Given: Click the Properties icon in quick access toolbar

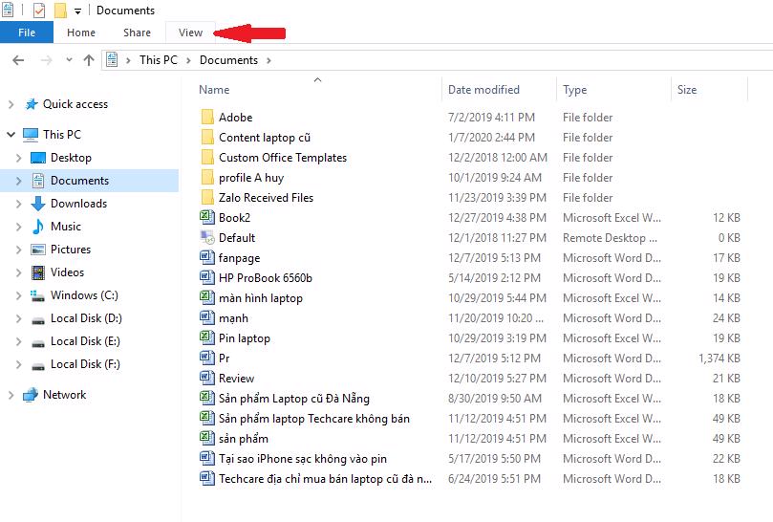Looking at the screenshot, I should click(x=39, y=11).
